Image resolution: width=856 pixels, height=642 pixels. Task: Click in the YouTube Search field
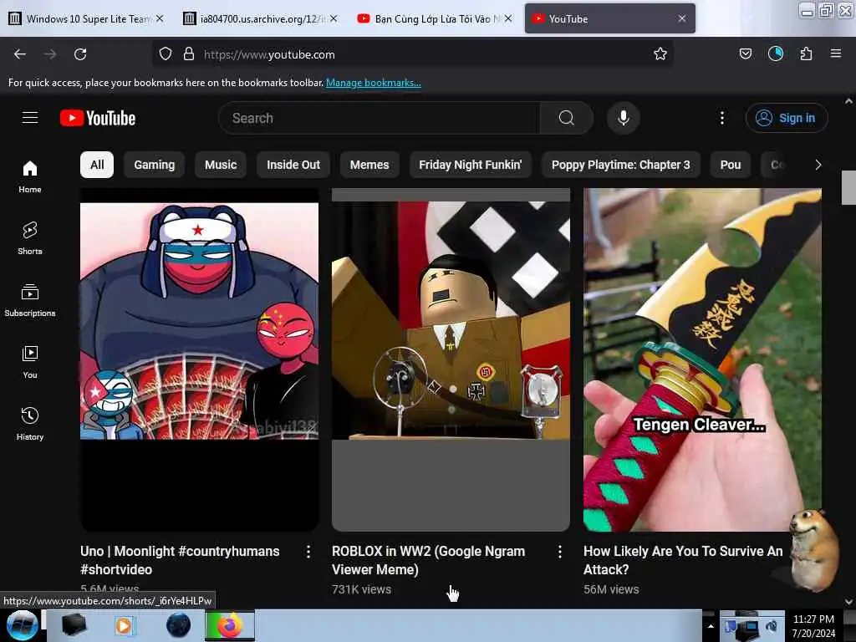(x=380, y=118)
